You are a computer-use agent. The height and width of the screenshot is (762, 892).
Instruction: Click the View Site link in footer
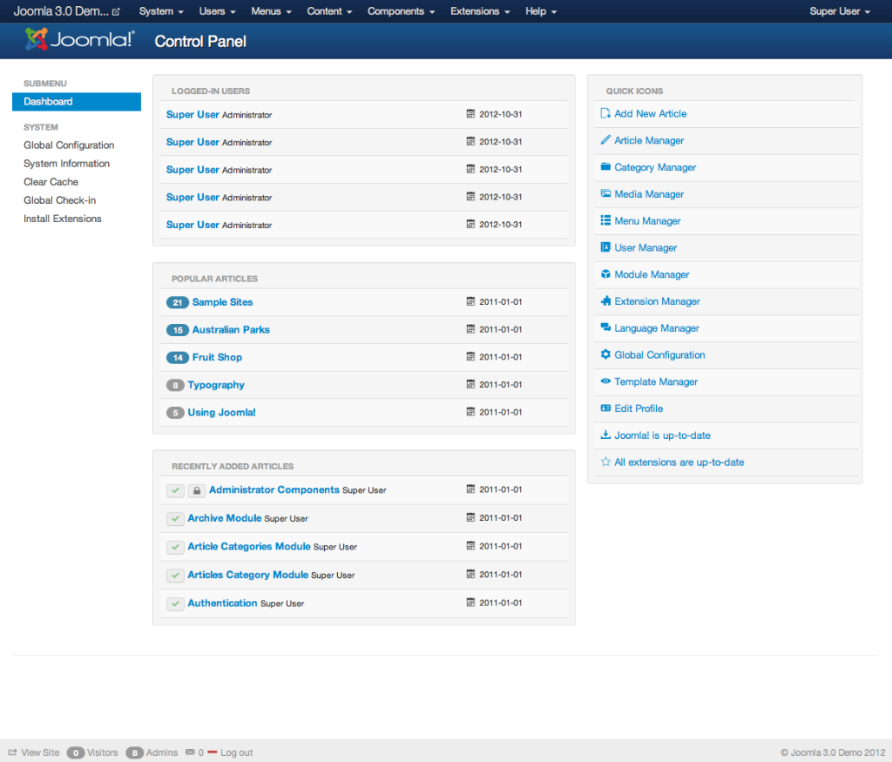pos(40,752)
